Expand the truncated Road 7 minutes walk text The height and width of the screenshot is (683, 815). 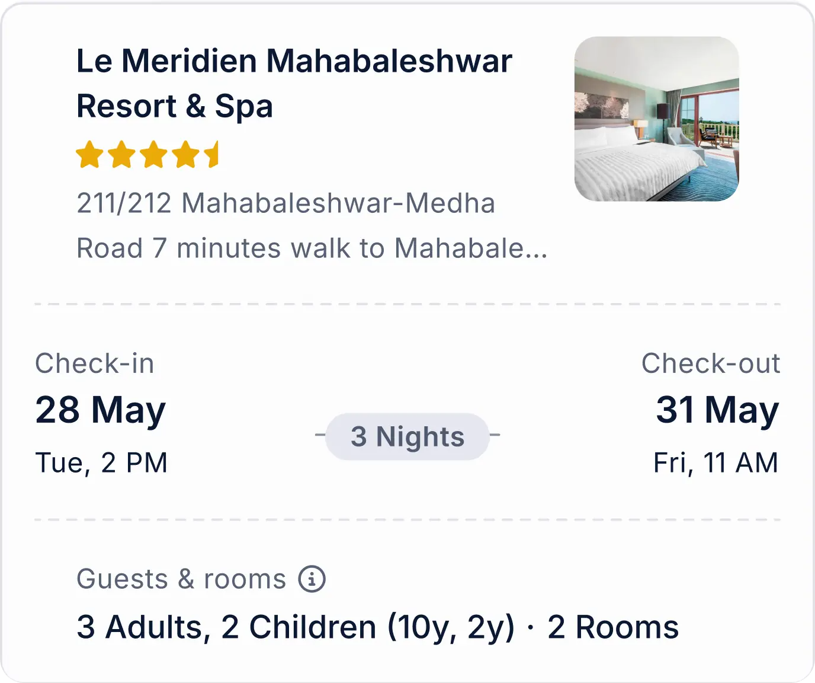click(x=312, y=248)
